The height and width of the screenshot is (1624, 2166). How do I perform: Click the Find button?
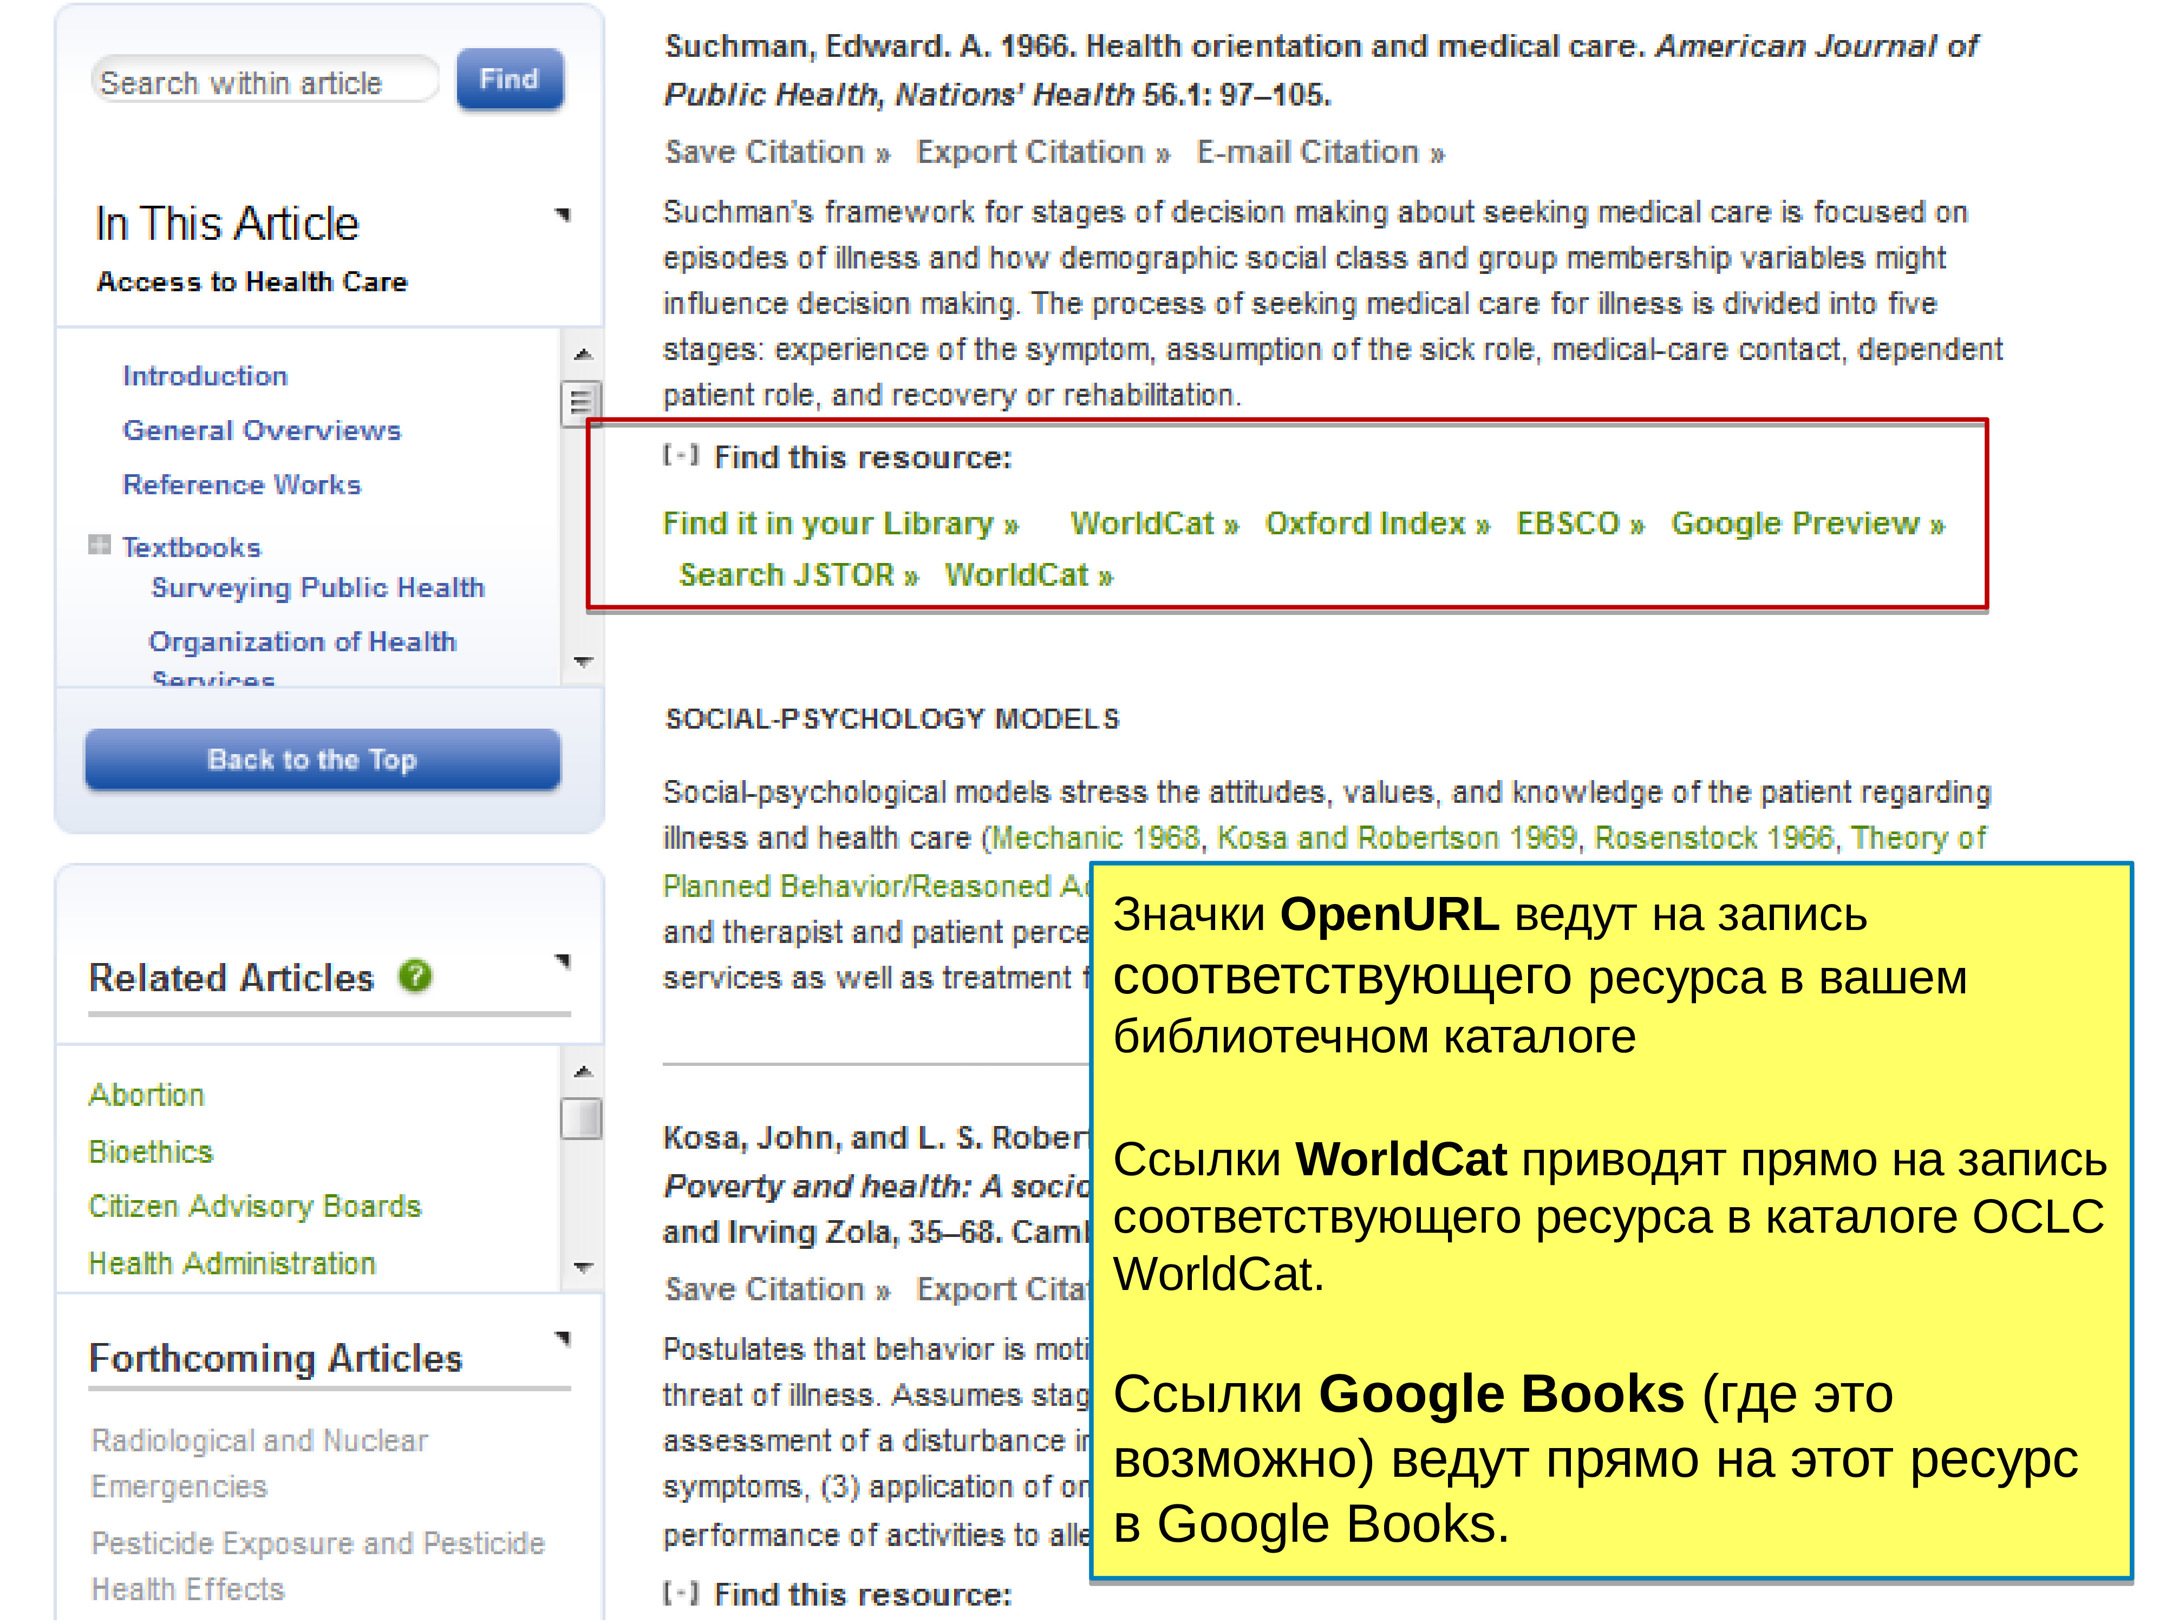(x=509, y=79)
